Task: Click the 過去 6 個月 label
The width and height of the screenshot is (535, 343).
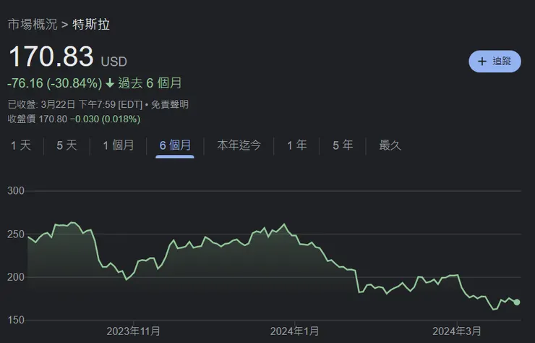Action: click(150, 83)
